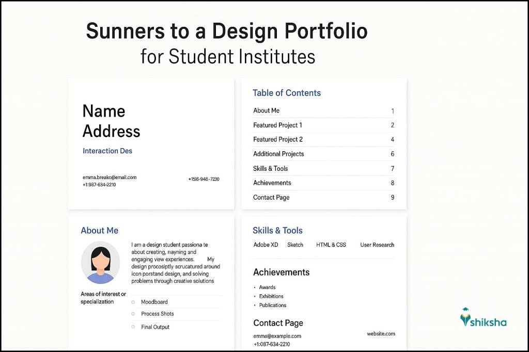Image resolution: width=529 pixels, height=352 pixels.
Task: Select the Final Output option circle
Action: (x=133, y=327)
